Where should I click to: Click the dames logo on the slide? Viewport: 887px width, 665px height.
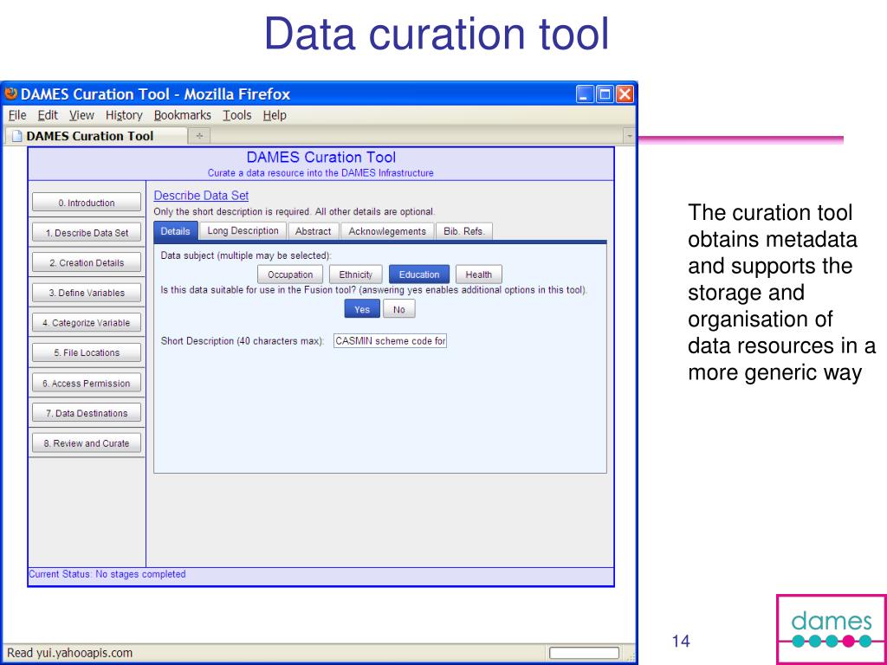click(832, 629)
